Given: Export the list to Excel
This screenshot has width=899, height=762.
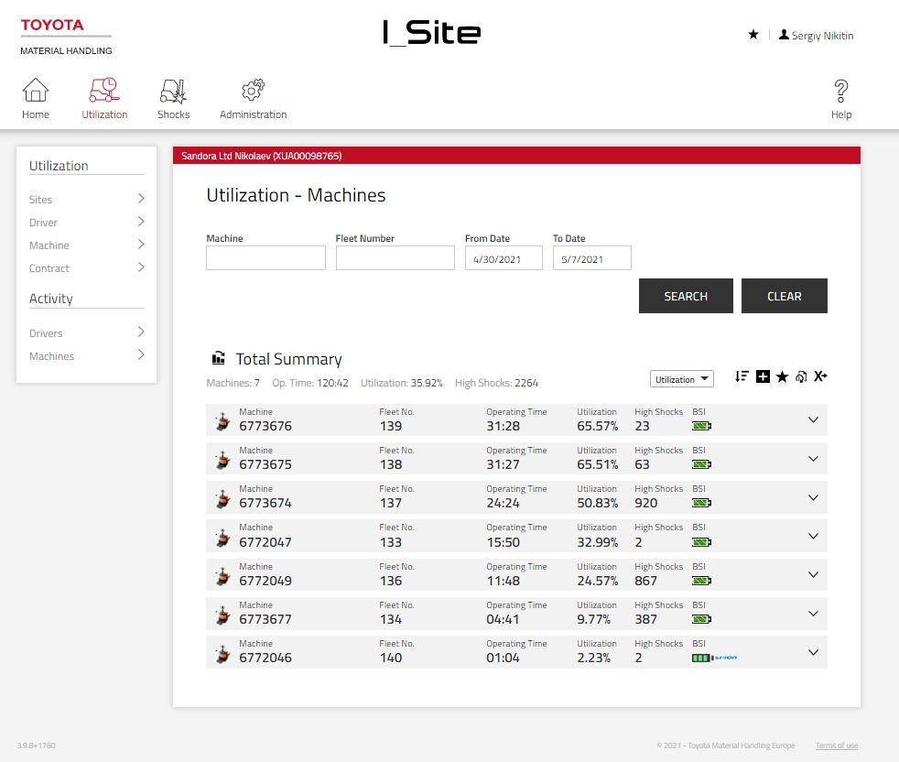Looking at the screenshot, I should coord(820,376).
